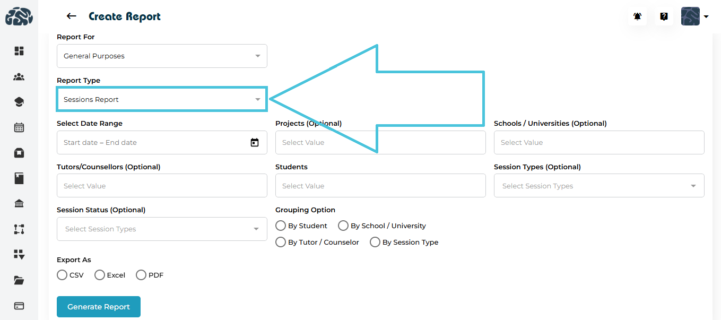
Task: Open the help question mark icon
Action: click(664, 16)
